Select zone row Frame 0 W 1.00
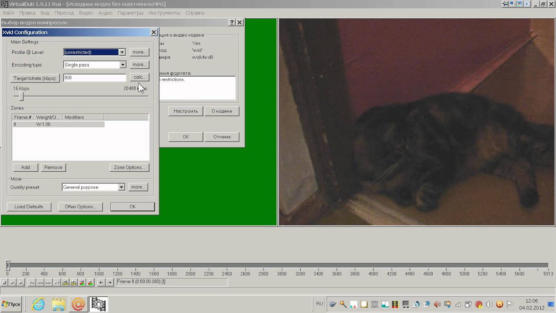This screenshot has width=556, height=313. pyautogui.click(x=58, y=124)
